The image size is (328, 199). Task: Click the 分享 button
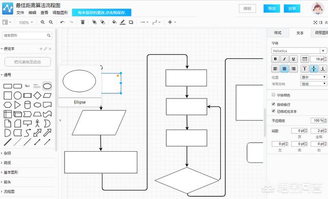292,9
